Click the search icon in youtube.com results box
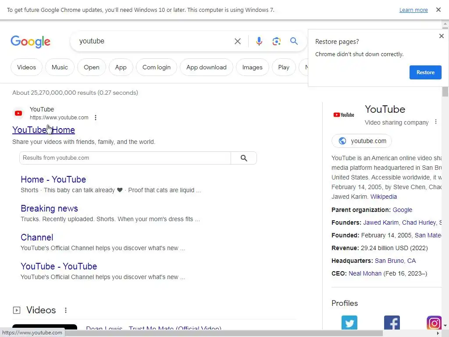 click(244, 158)
